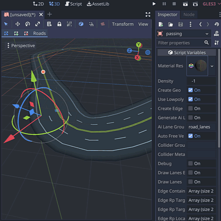Toggle the local space cube icon

pos(81,24)
